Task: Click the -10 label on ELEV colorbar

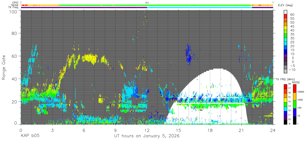Action: [291, 70]
